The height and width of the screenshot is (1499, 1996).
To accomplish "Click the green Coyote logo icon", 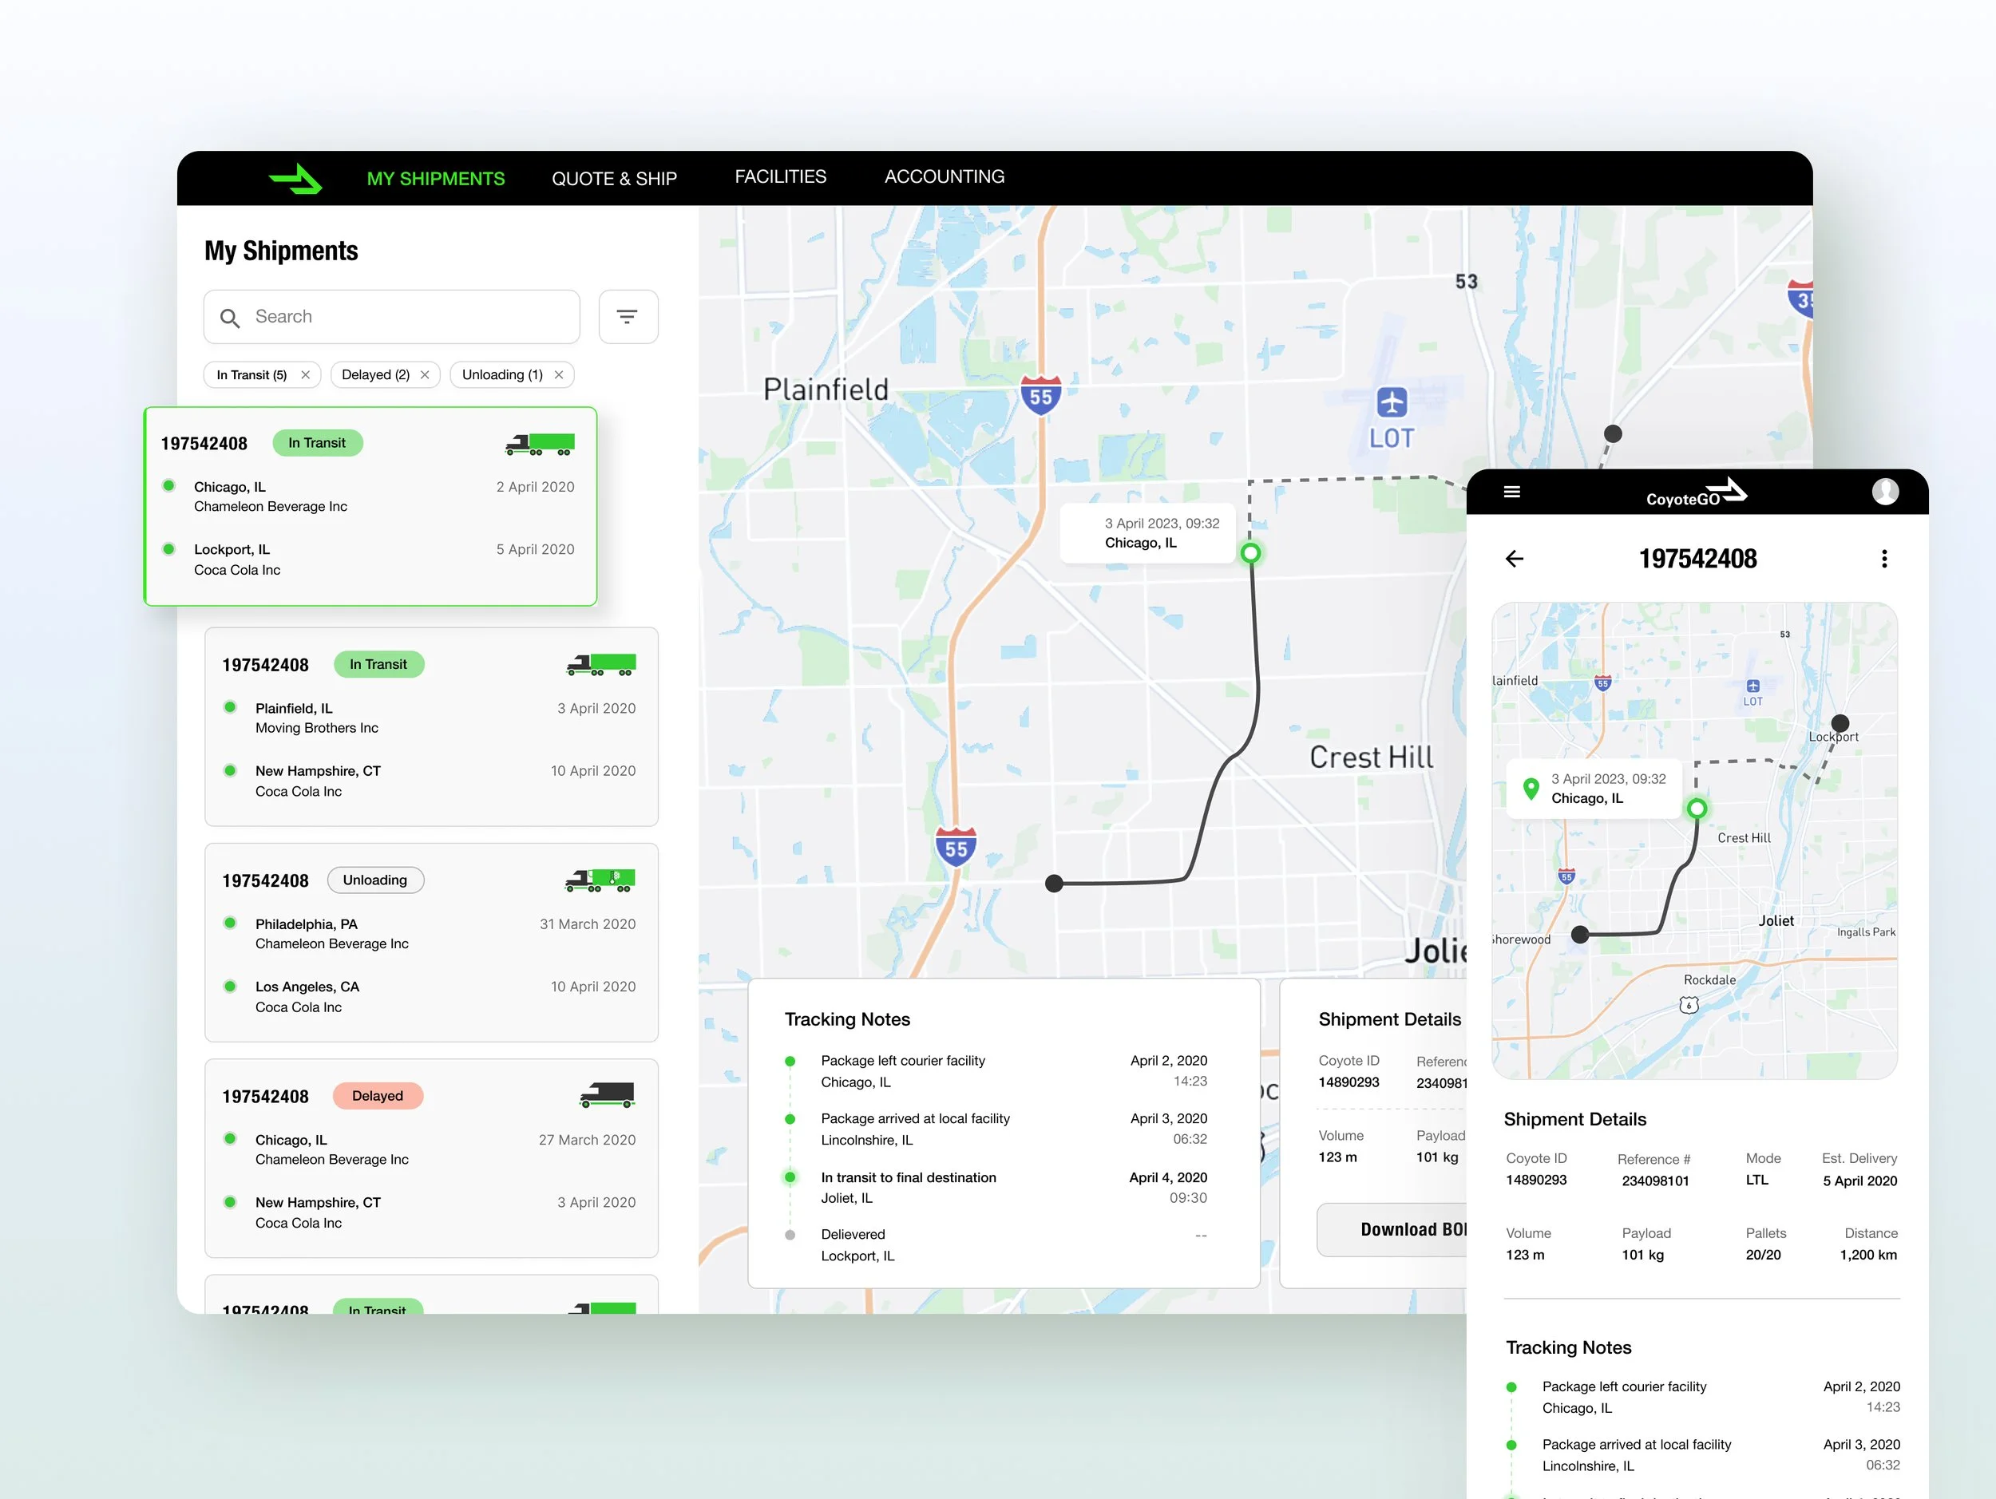I will (296, 179).
